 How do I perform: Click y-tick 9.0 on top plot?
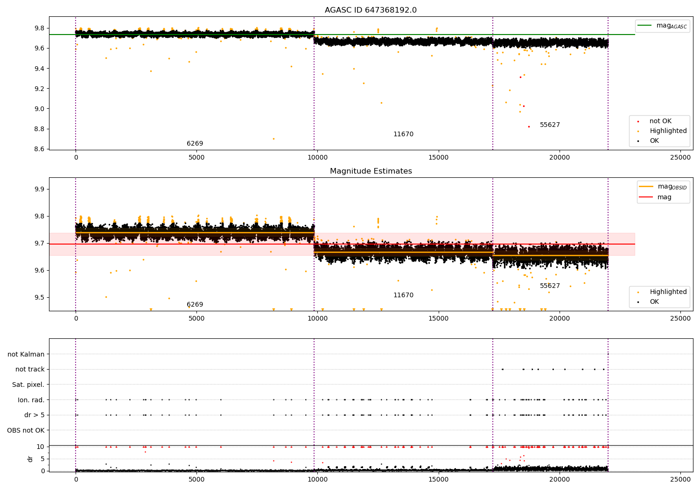tap(39, 109)
